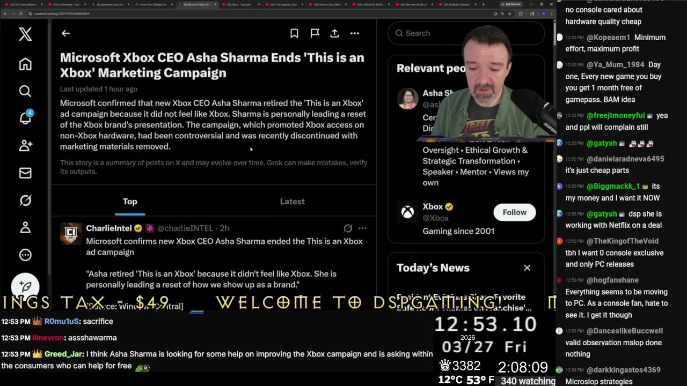The image size is (687, 386).
Task: Click Asha Sharma avatar in Relevant people
Action: (x=407, y=98)
